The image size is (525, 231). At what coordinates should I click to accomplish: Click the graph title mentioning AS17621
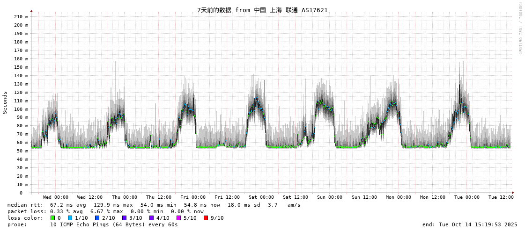262,10
